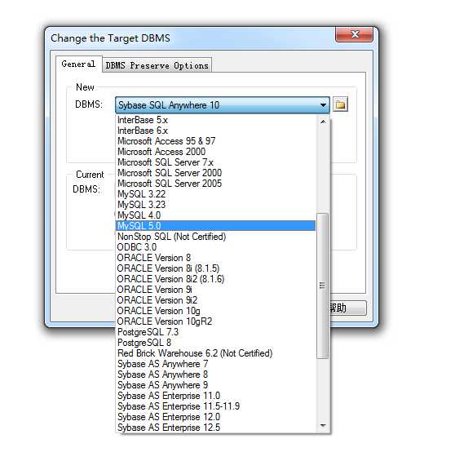The height and width of the screenshot is (461, 455).
Task: Select Sybase AS Enterprise 11.5-11.9
Action: [x=216, y=406]
